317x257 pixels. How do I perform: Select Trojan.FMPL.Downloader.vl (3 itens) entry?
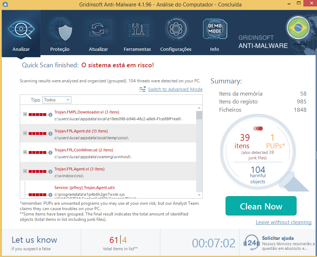(87, 112)
